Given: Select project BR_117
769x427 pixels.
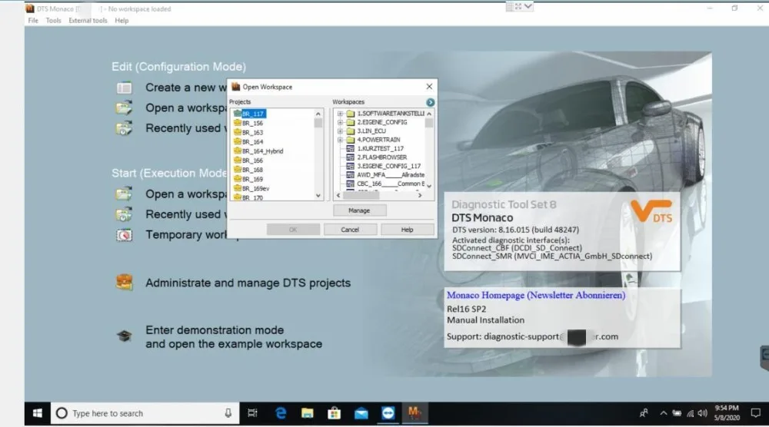Looking at the screenshot, I should (x=253, y=114).
